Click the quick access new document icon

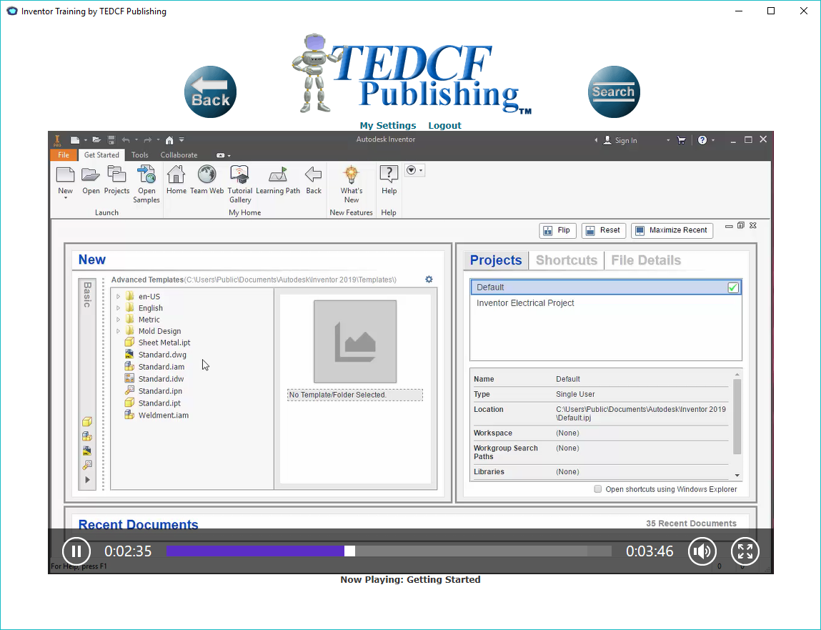(x=75, y=140)
